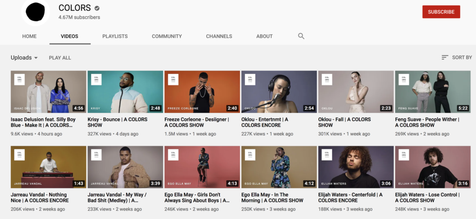
Task: Click the 4:56 duration badge
Action: click(79, 108)
